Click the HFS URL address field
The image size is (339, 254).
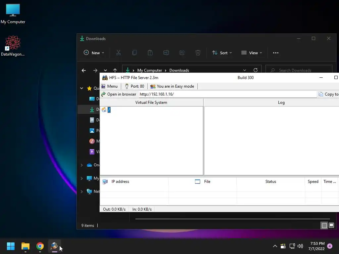[x=228, y=94]
